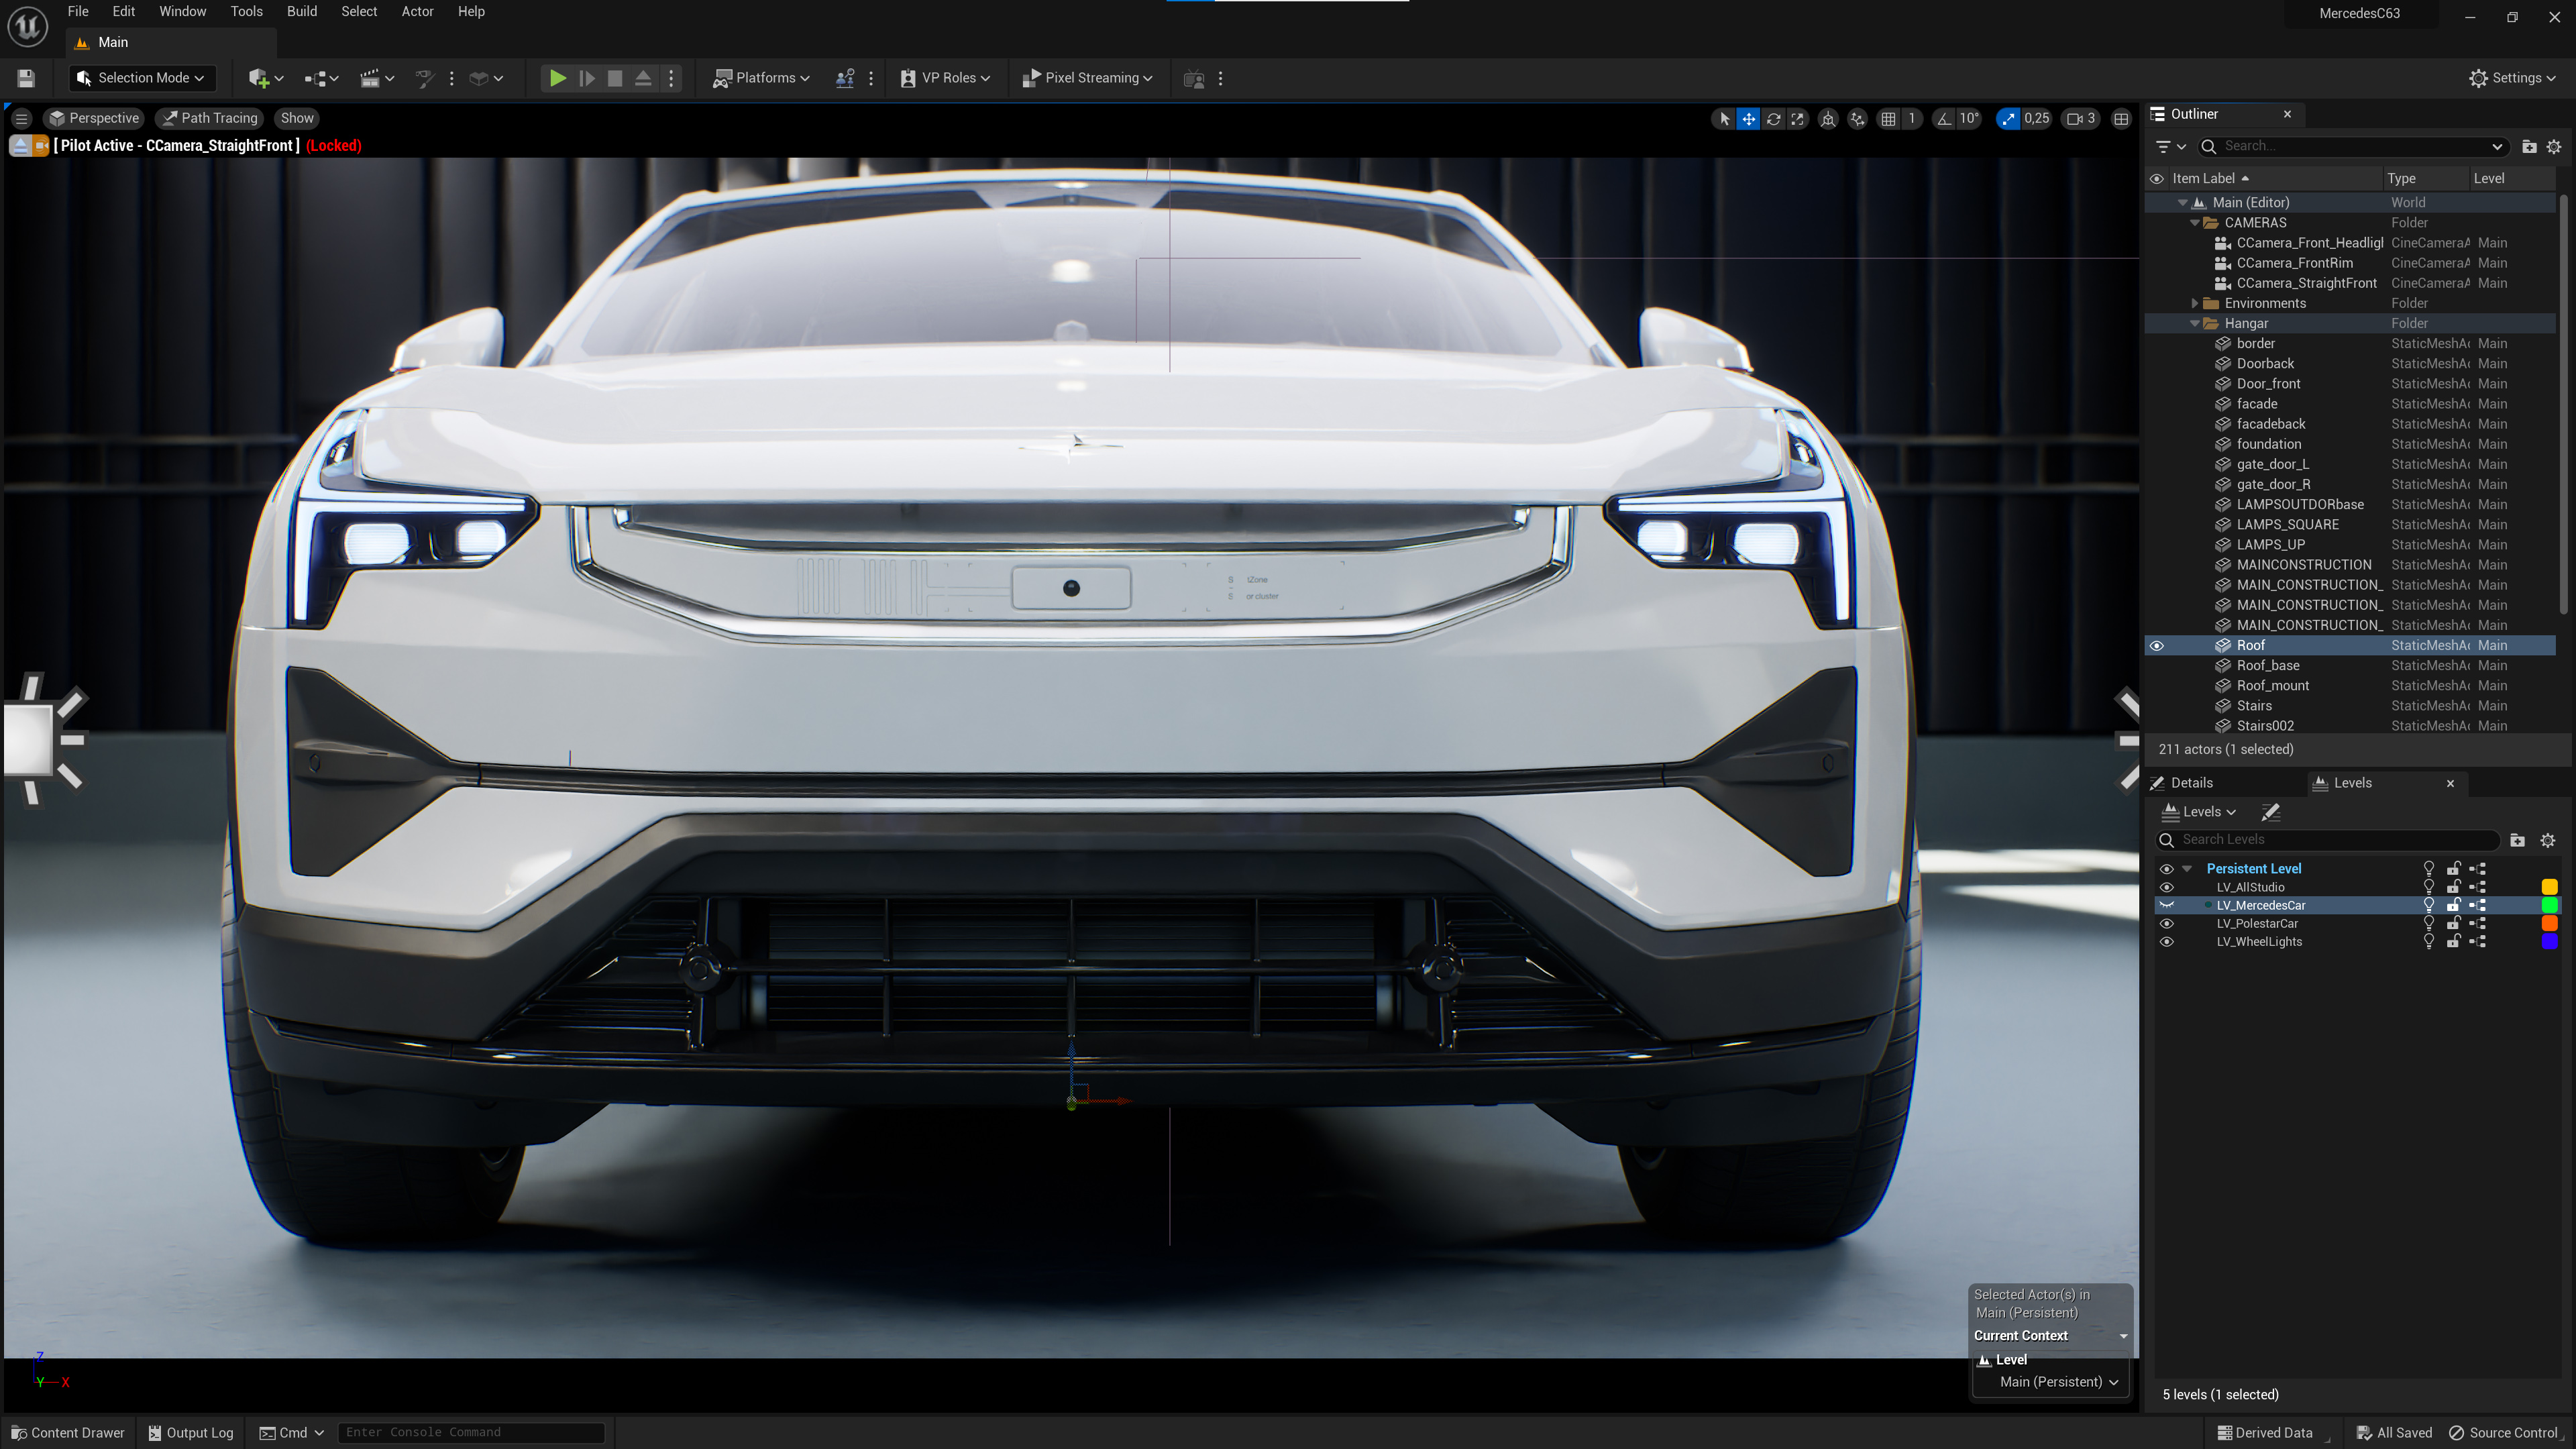Open the Build menu
2576x1449 pixels.
(301, 11)
